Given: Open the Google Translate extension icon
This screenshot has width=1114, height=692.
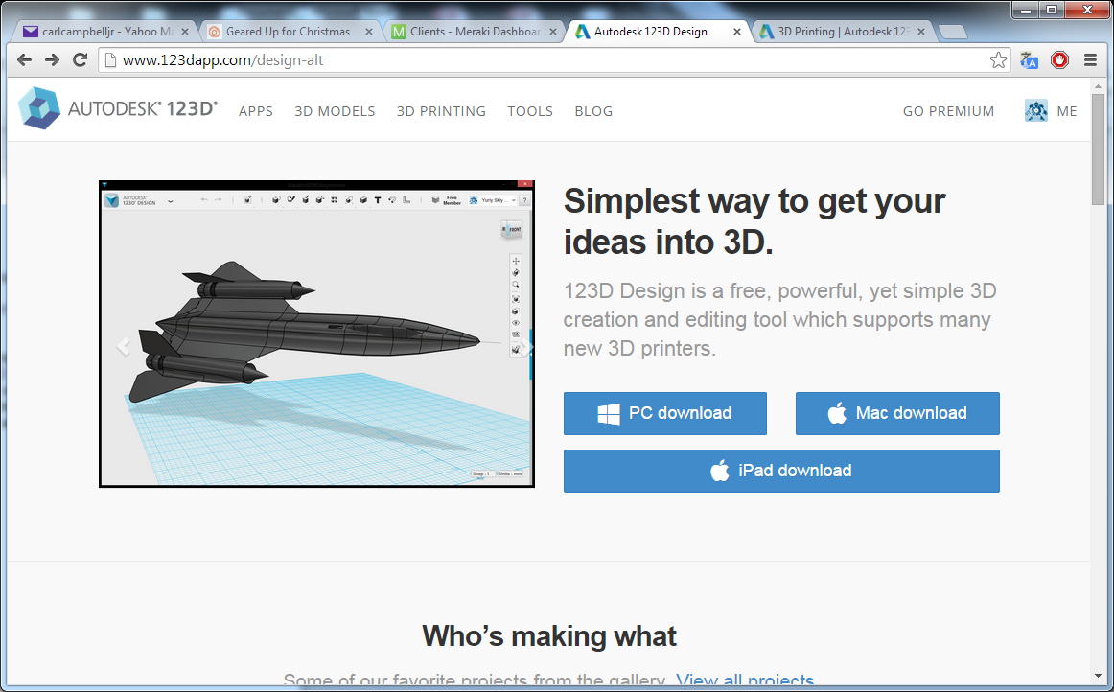Looking at the screenshot, I should (1029, 60).
